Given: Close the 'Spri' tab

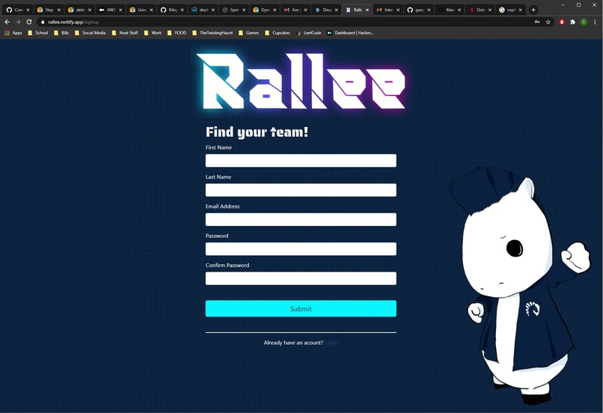Looking at the screenshot, I should [244, 10].
